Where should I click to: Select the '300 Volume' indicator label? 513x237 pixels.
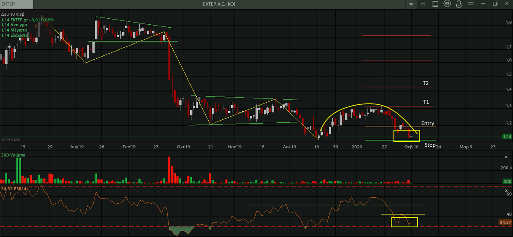13,155
